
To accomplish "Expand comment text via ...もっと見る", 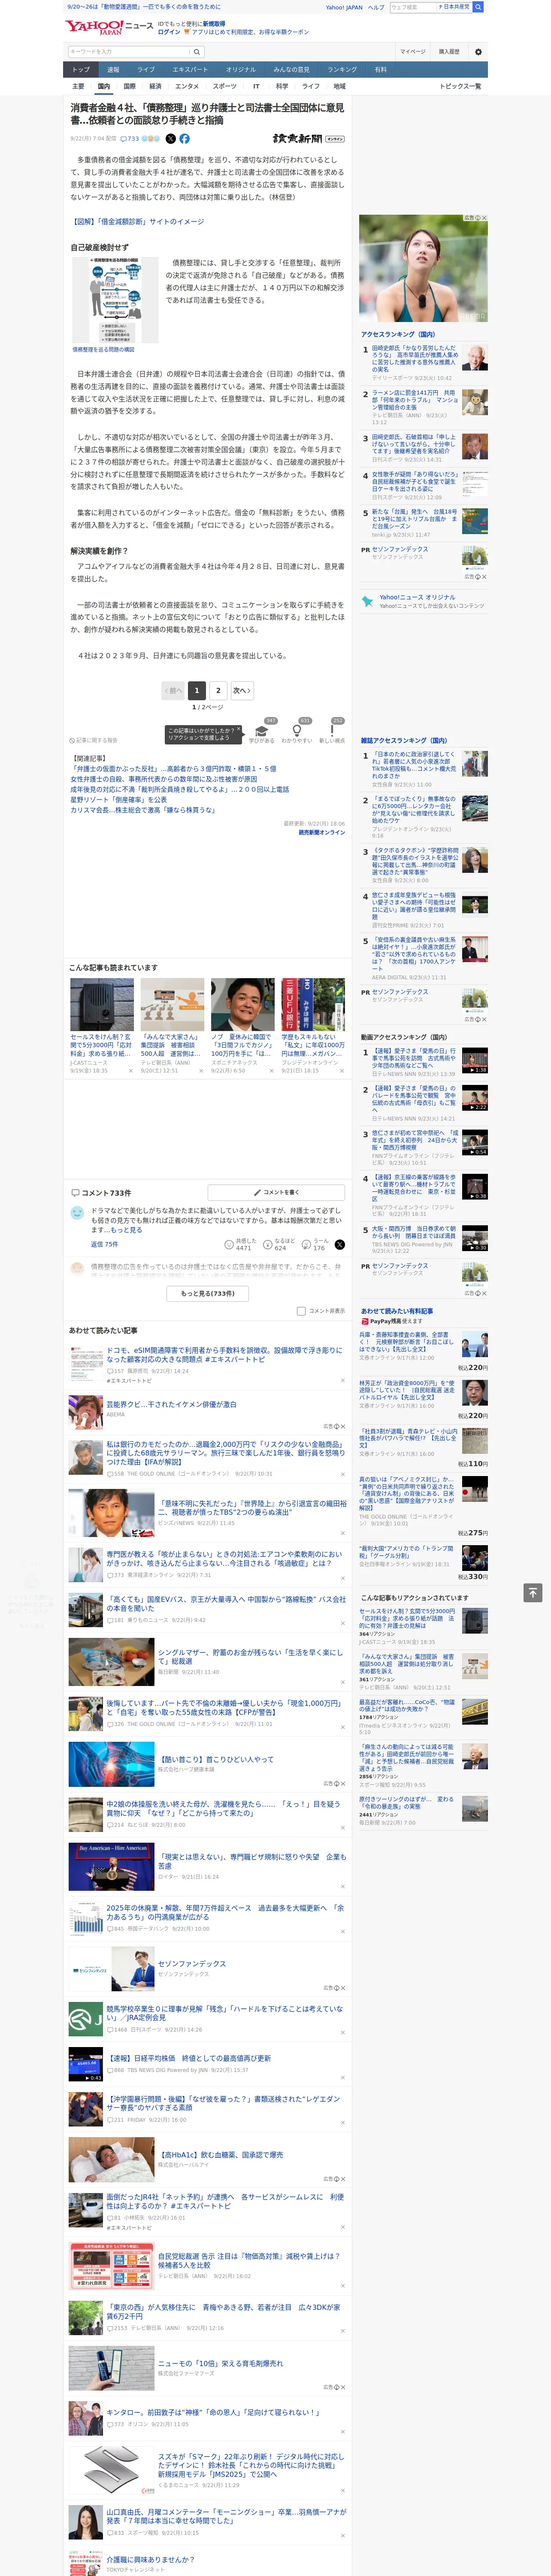I will pos(123,1229).
